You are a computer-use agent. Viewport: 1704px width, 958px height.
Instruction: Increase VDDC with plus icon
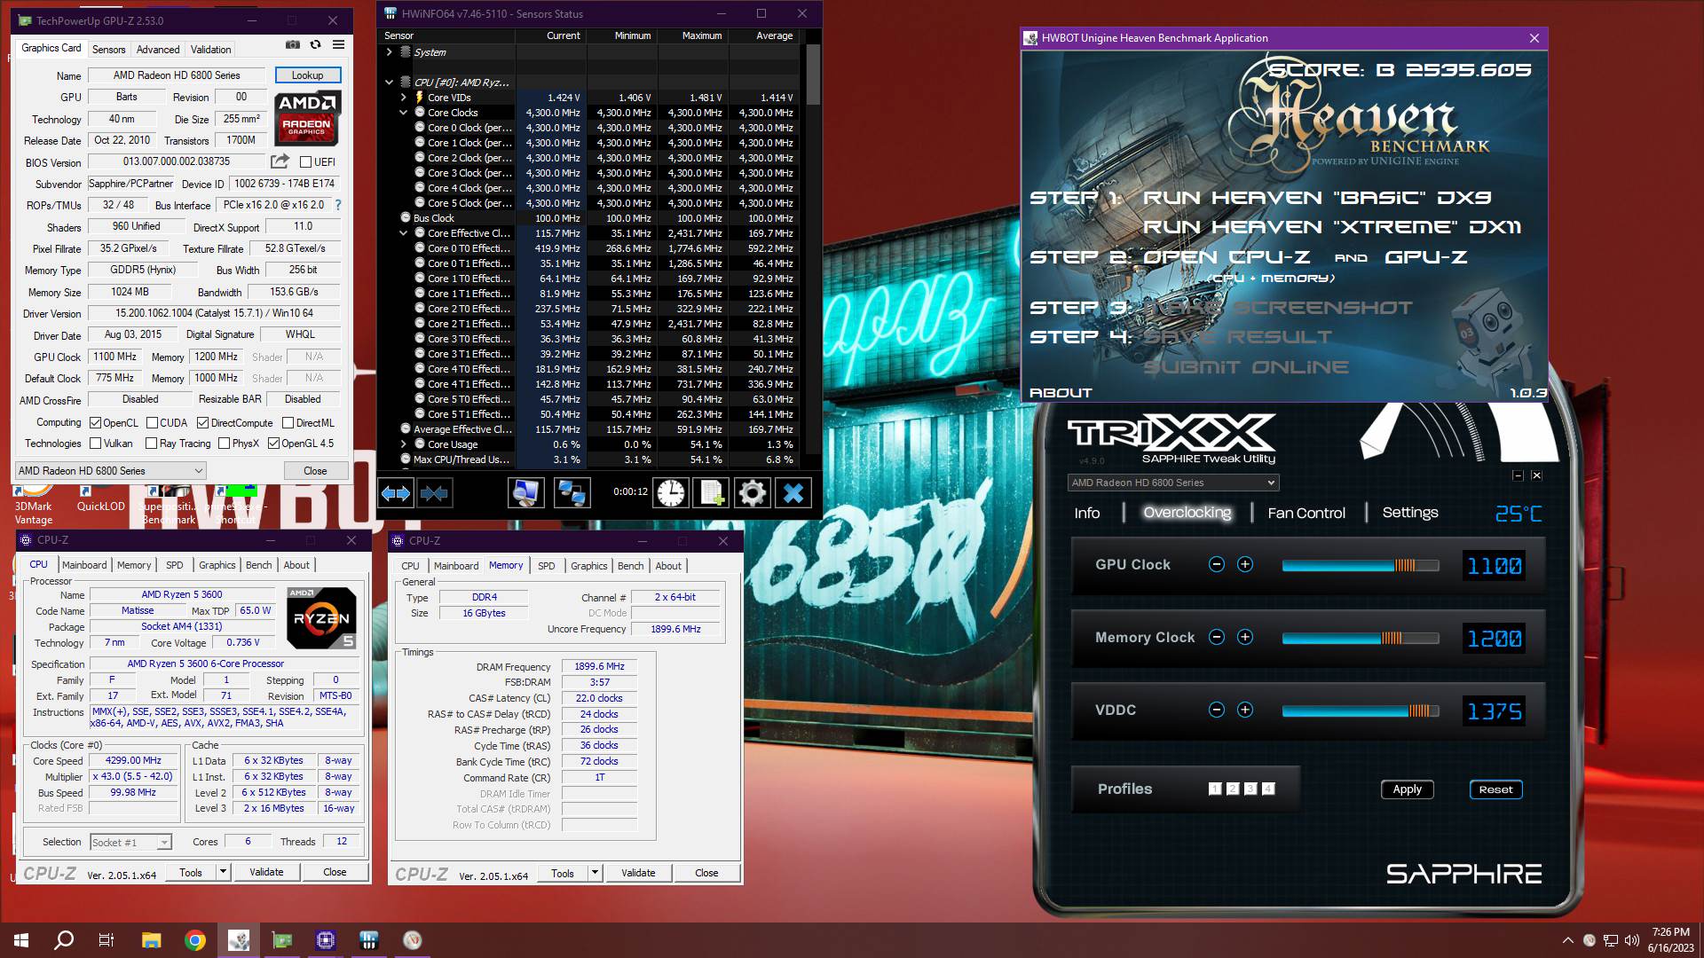(1245, 711)
